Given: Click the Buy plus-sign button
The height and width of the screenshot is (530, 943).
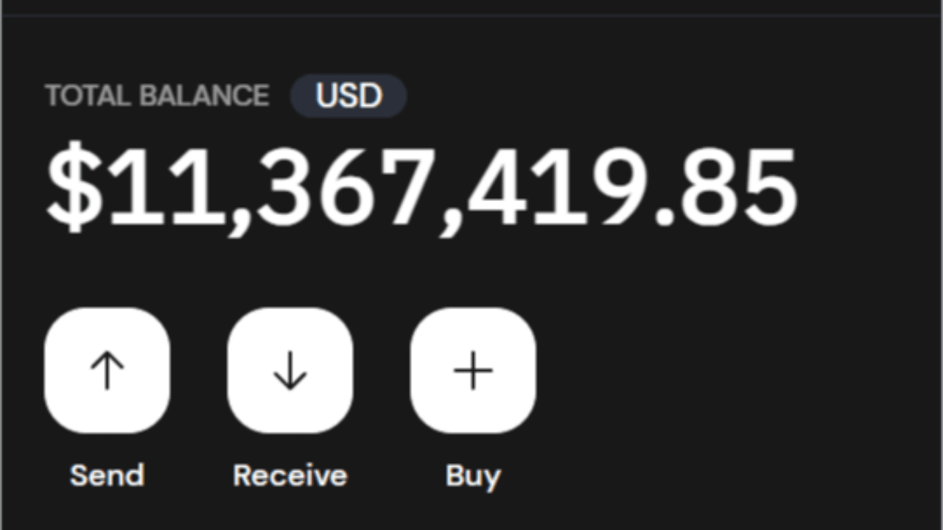Looking at the screenshot, I should [x=472, y=370].
